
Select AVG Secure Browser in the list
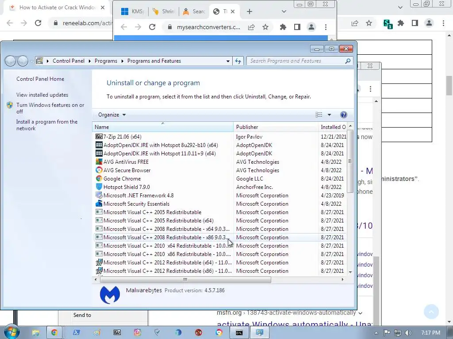220,170
